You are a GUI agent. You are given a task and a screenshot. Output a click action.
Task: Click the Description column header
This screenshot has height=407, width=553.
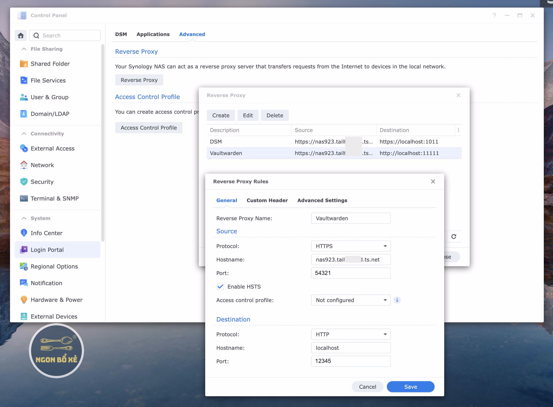tap(249, 130)
